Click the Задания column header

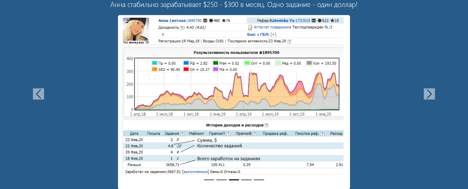click(172, 133)
